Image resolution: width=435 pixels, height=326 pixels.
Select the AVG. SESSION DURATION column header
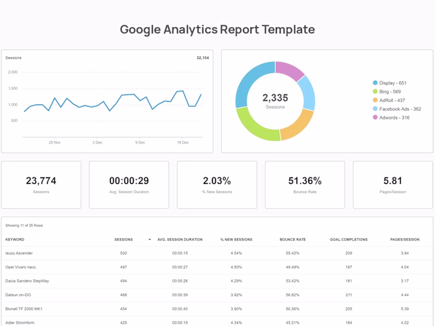(180, 240)
